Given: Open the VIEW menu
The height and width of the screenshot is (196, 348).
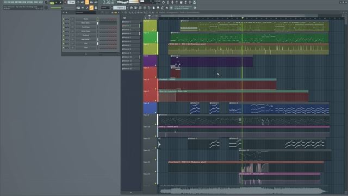Looking at the screenshot, I should tap(24, 2).
